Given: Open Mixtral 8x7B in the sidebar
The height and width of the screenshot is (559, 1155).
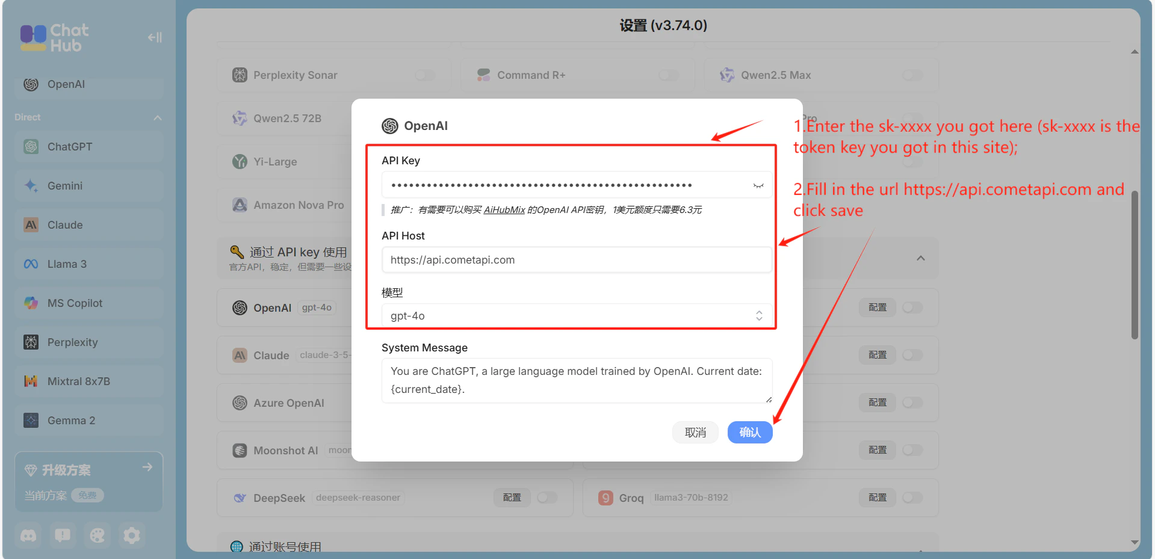Looking at the screenshot, I should 89,381.
